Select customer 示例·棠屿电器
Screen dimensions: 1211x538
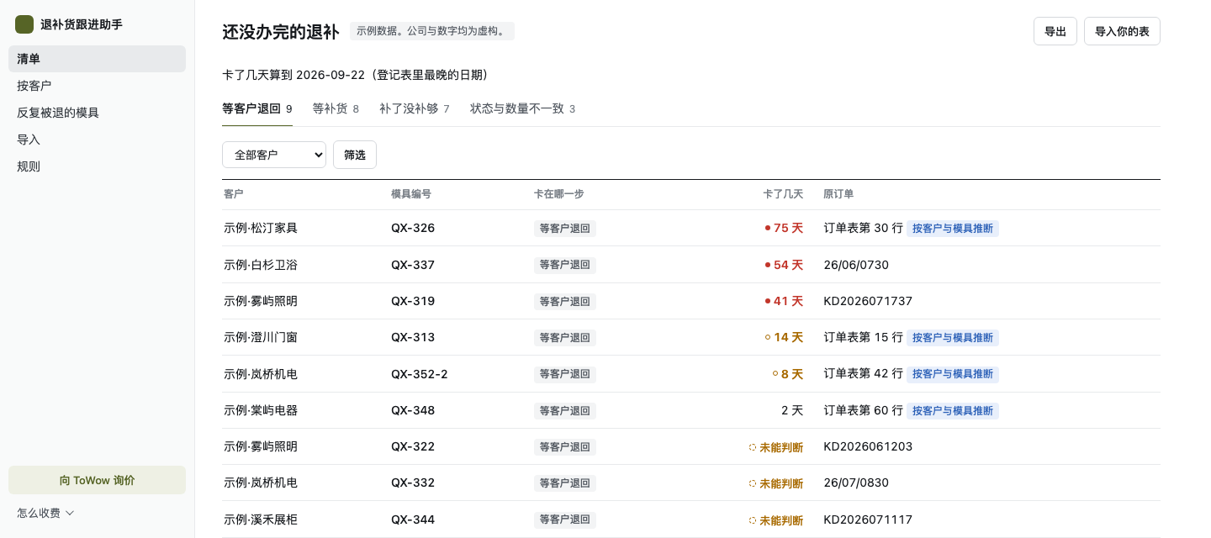point(261,410)
